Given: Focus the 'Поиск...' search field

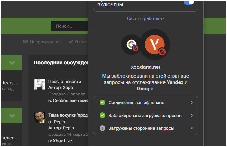Looking at the screenshot, I should 69,26.
